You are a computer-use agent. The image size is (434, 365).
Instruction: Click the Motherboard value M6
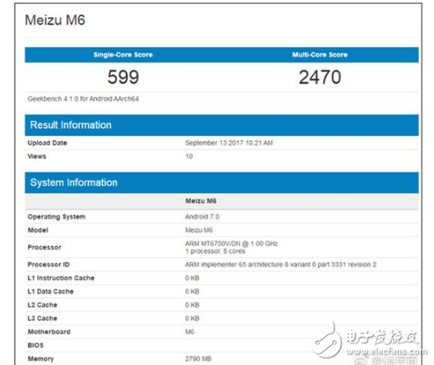(189, 332)
